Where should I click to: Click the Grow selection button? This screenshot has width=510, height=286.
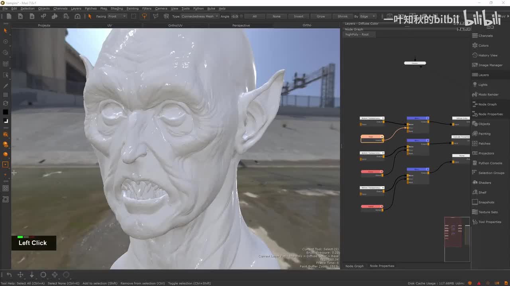tap(321, 16)
